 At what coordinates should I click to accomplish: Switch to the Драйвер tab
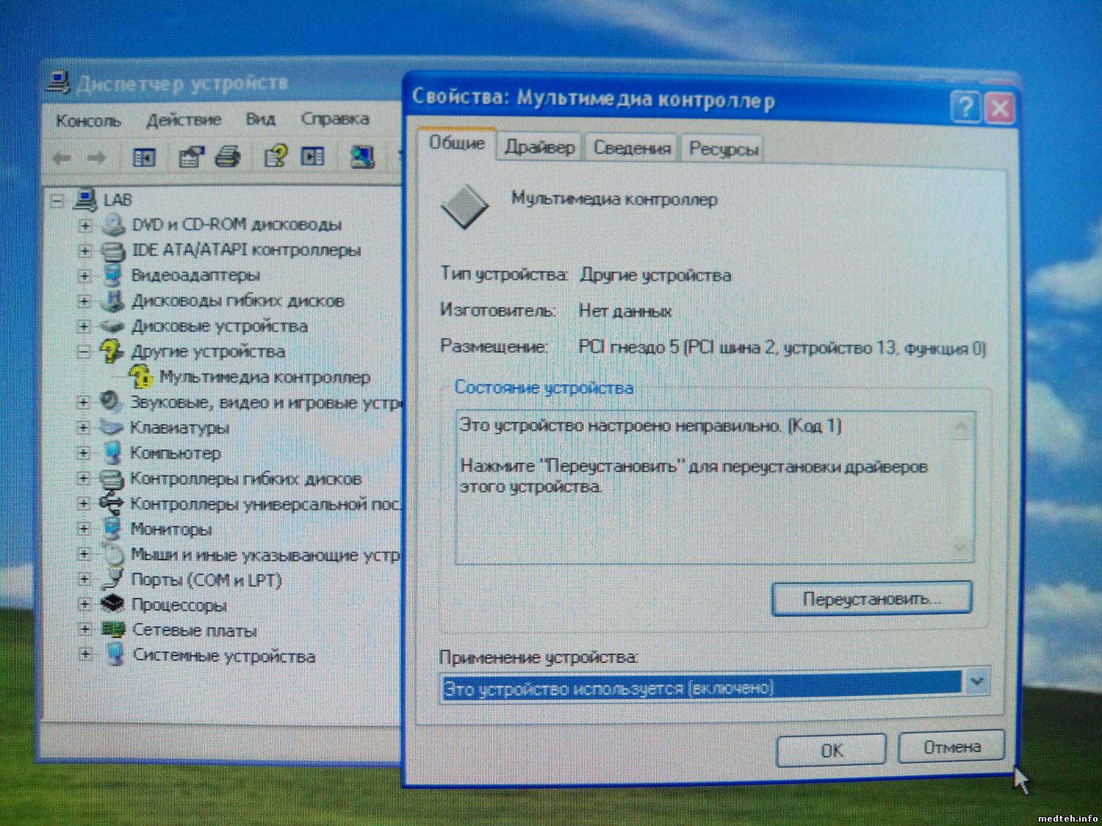[539, 148]
